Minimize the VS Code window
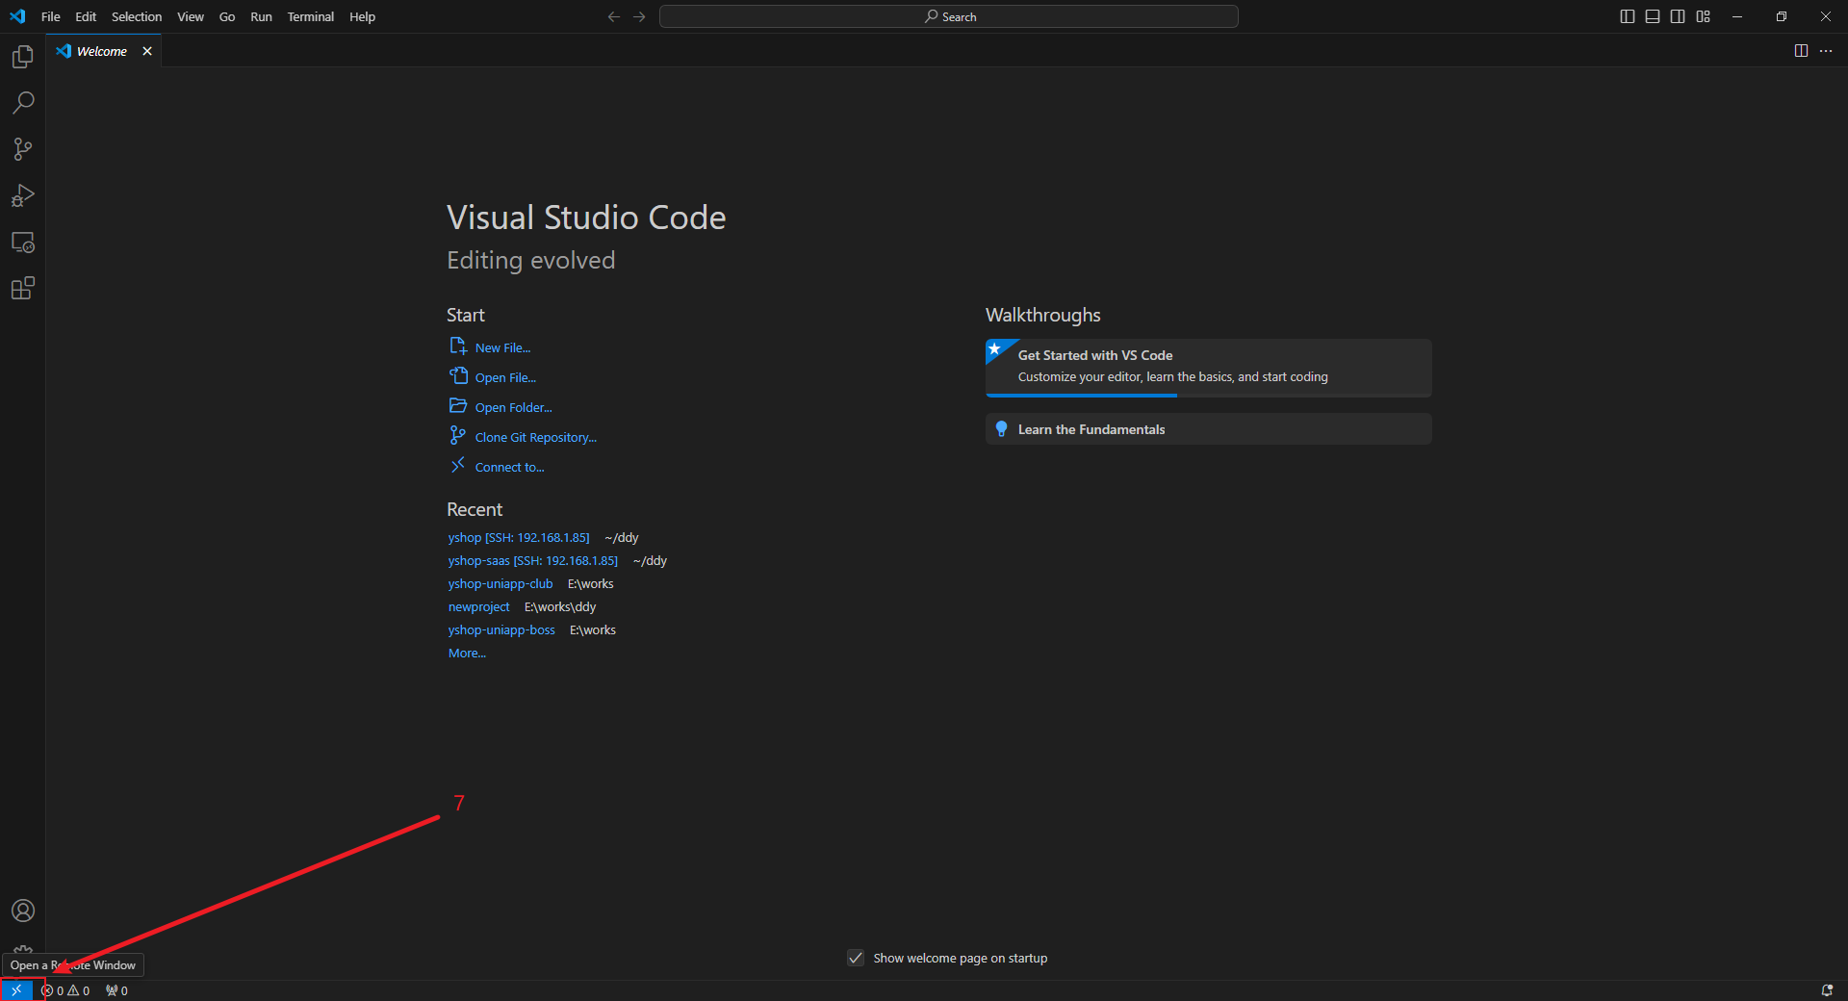 click(1737, 16)
